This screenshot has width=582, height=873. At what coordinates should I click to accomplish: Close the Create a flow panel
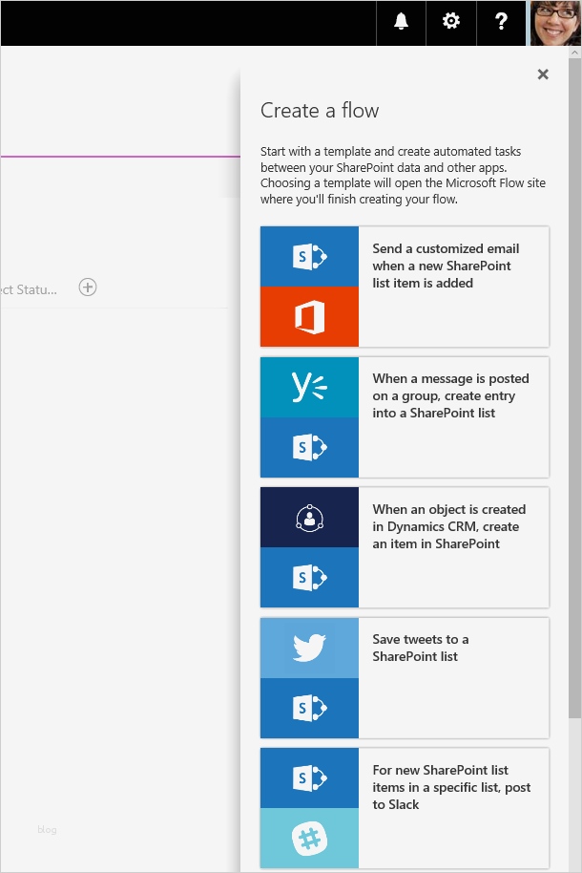(543, 75)
